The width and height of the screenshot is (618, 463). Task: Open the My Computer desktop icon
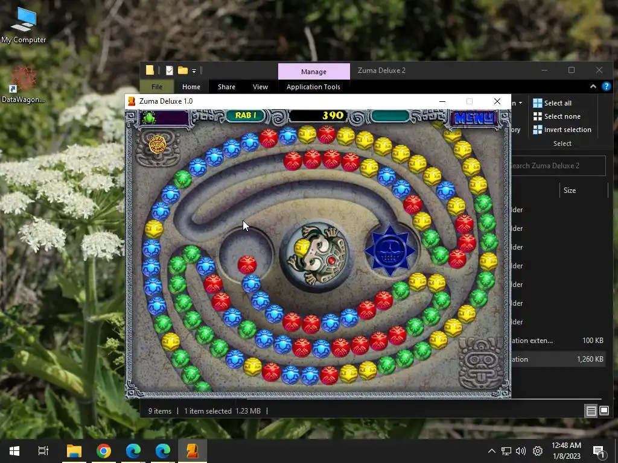click(24, 25)
